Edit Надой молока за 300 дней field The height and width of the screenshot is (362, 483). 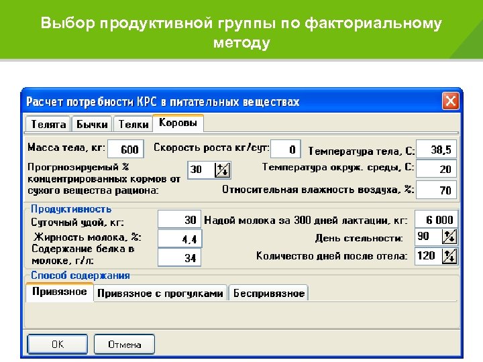coord(436,219)
